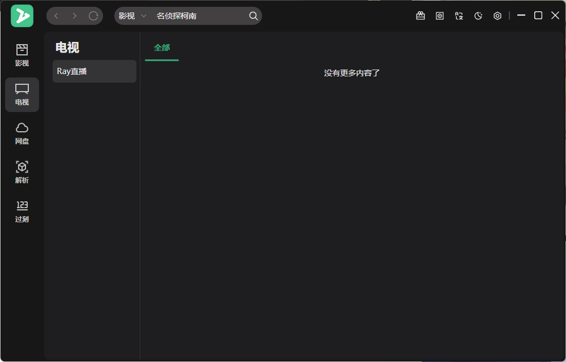Select the Ray直播 channel source
The width and height of the screenshot is (566, 362).
[x=95, y=71]
